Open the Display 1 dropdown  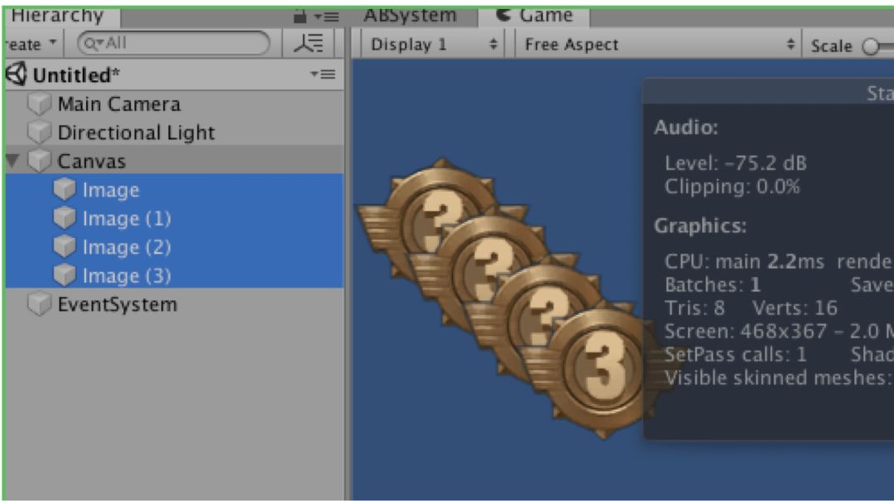[x=433, y=45]
